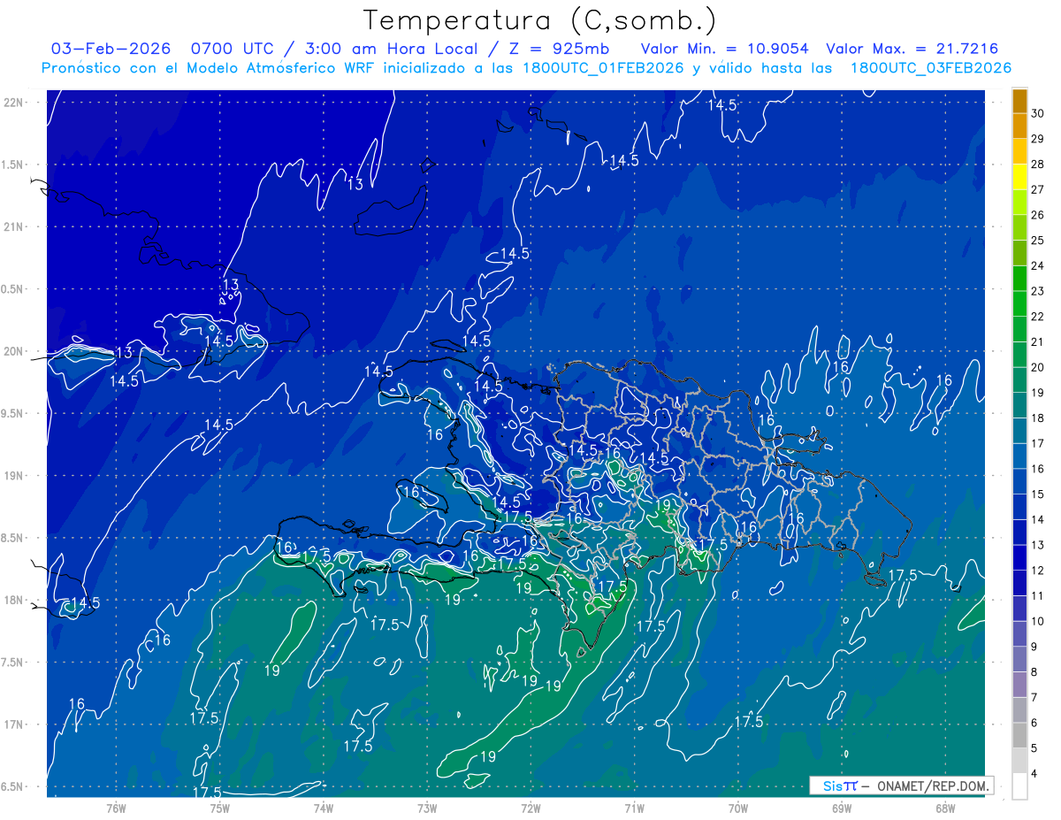
Task: Click the "20N" latitude axis label
Action: pyautogui.click(x=14, y=351)
